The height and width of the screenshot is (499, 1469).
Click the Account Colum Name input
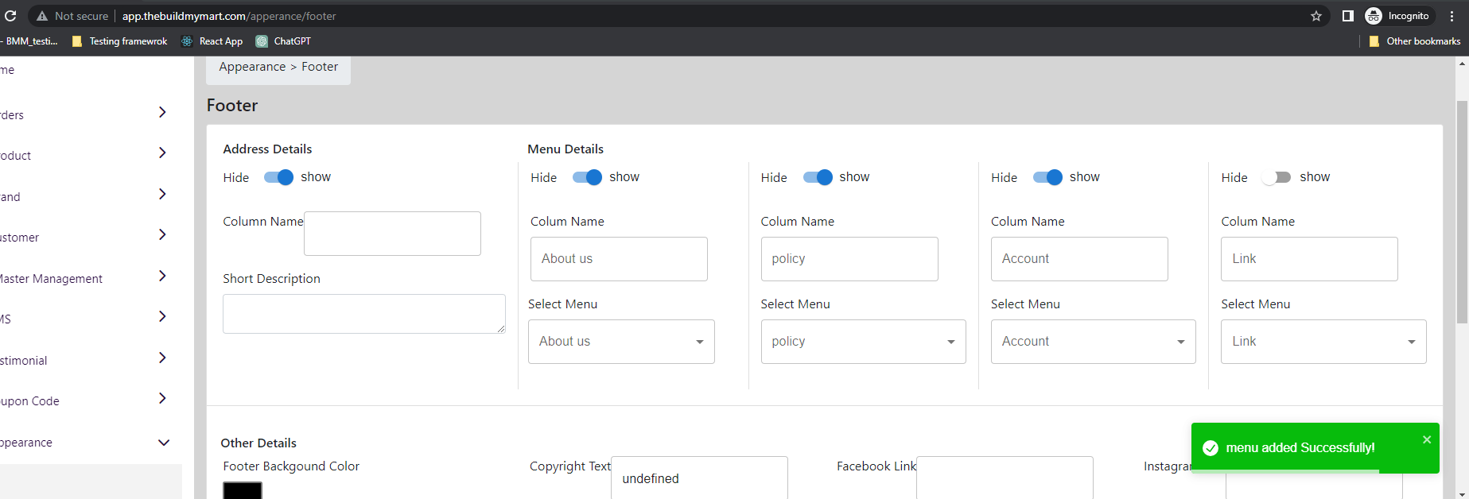[1079, 259]
